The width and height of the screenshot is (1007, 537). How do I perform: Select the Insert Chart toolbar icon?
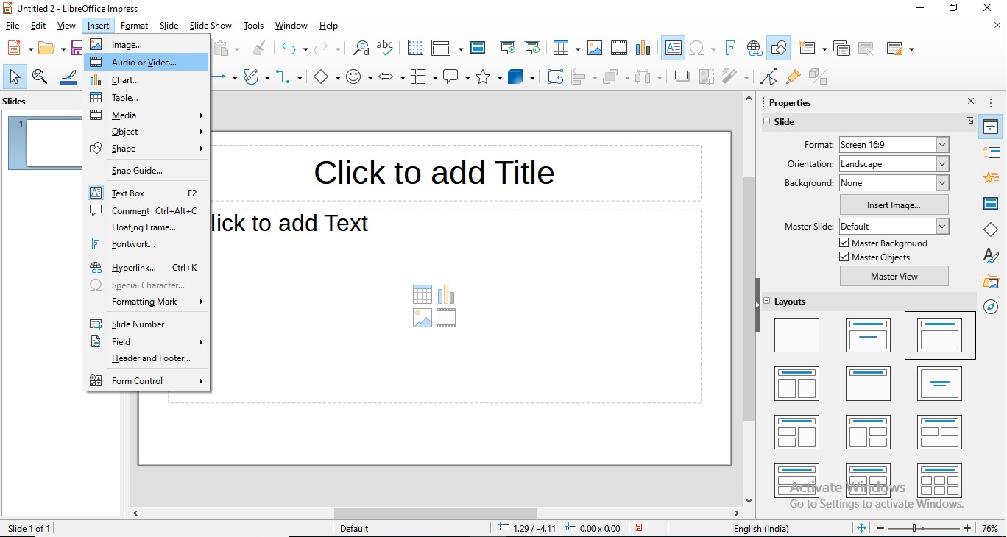643,48
